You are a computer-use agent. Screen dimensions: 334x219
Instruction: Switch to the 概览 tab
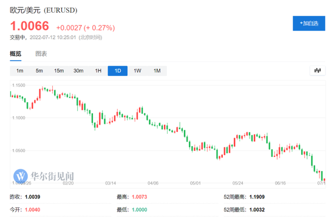16,54
